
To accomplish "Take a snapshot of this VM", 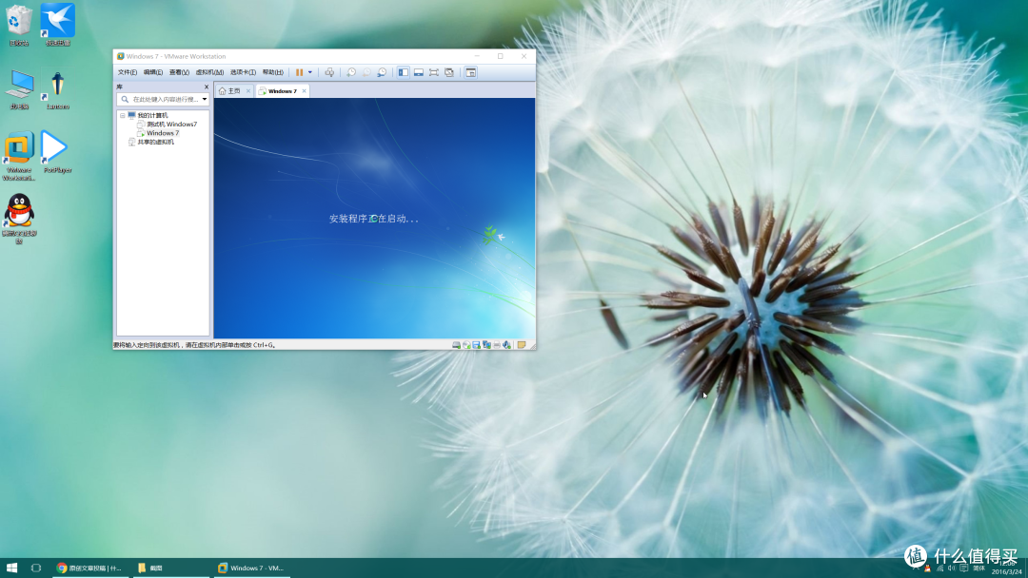I will tap(351, 72).
